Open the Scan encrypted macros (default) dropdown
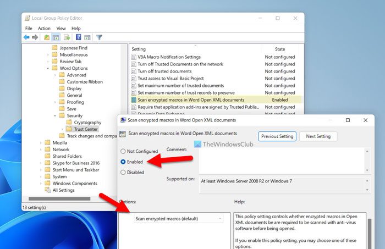 pyautogui.click(x=179, y=219)
